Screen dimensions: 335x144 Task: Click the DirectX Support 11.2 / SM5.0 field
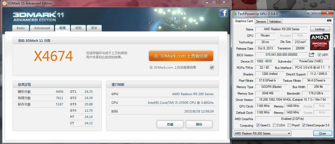[318, 74]
